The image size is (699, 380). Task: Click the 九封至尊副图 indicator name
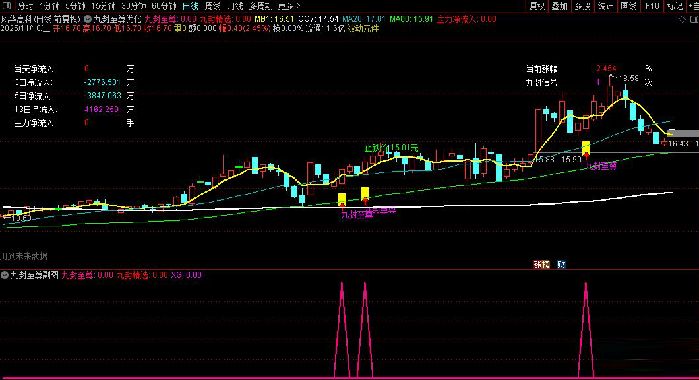pos(34,275)
